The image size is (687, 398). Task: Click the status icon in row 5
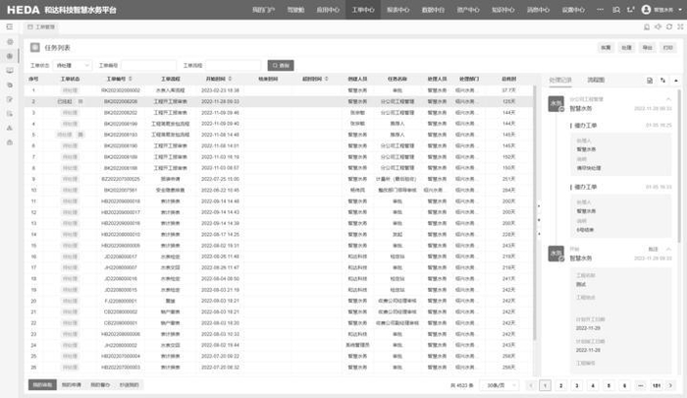[x=80, y=135]
